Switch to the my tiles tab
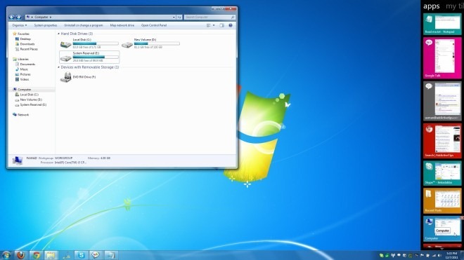Viewport: 464px width, 260px height. point(455,6)
